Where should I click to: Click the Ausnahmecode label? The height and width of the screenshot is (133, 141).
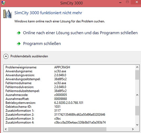click(x=17, y=95)
